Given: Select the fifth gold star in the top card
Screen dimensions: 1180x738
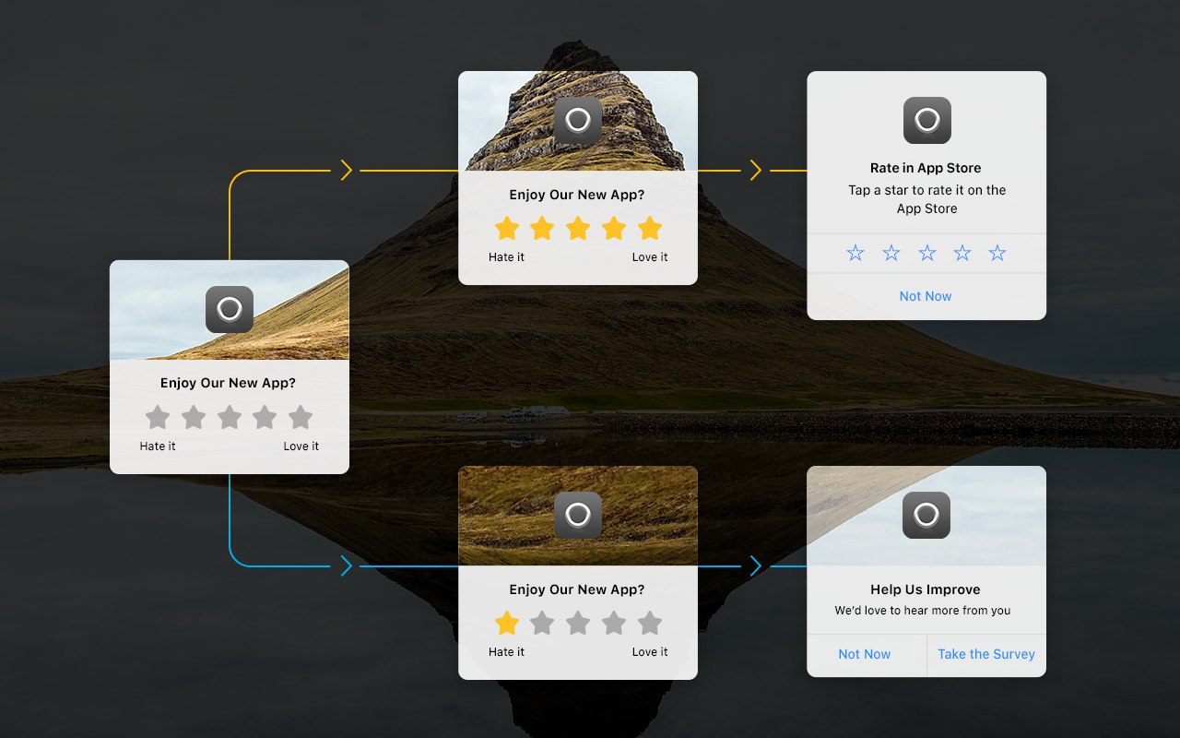Looking at the screenshot, I should 650,228.
